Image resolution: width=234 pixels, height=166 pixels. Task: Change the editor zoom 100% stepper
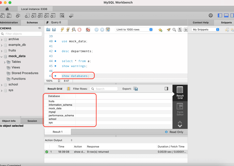point(59,81)
